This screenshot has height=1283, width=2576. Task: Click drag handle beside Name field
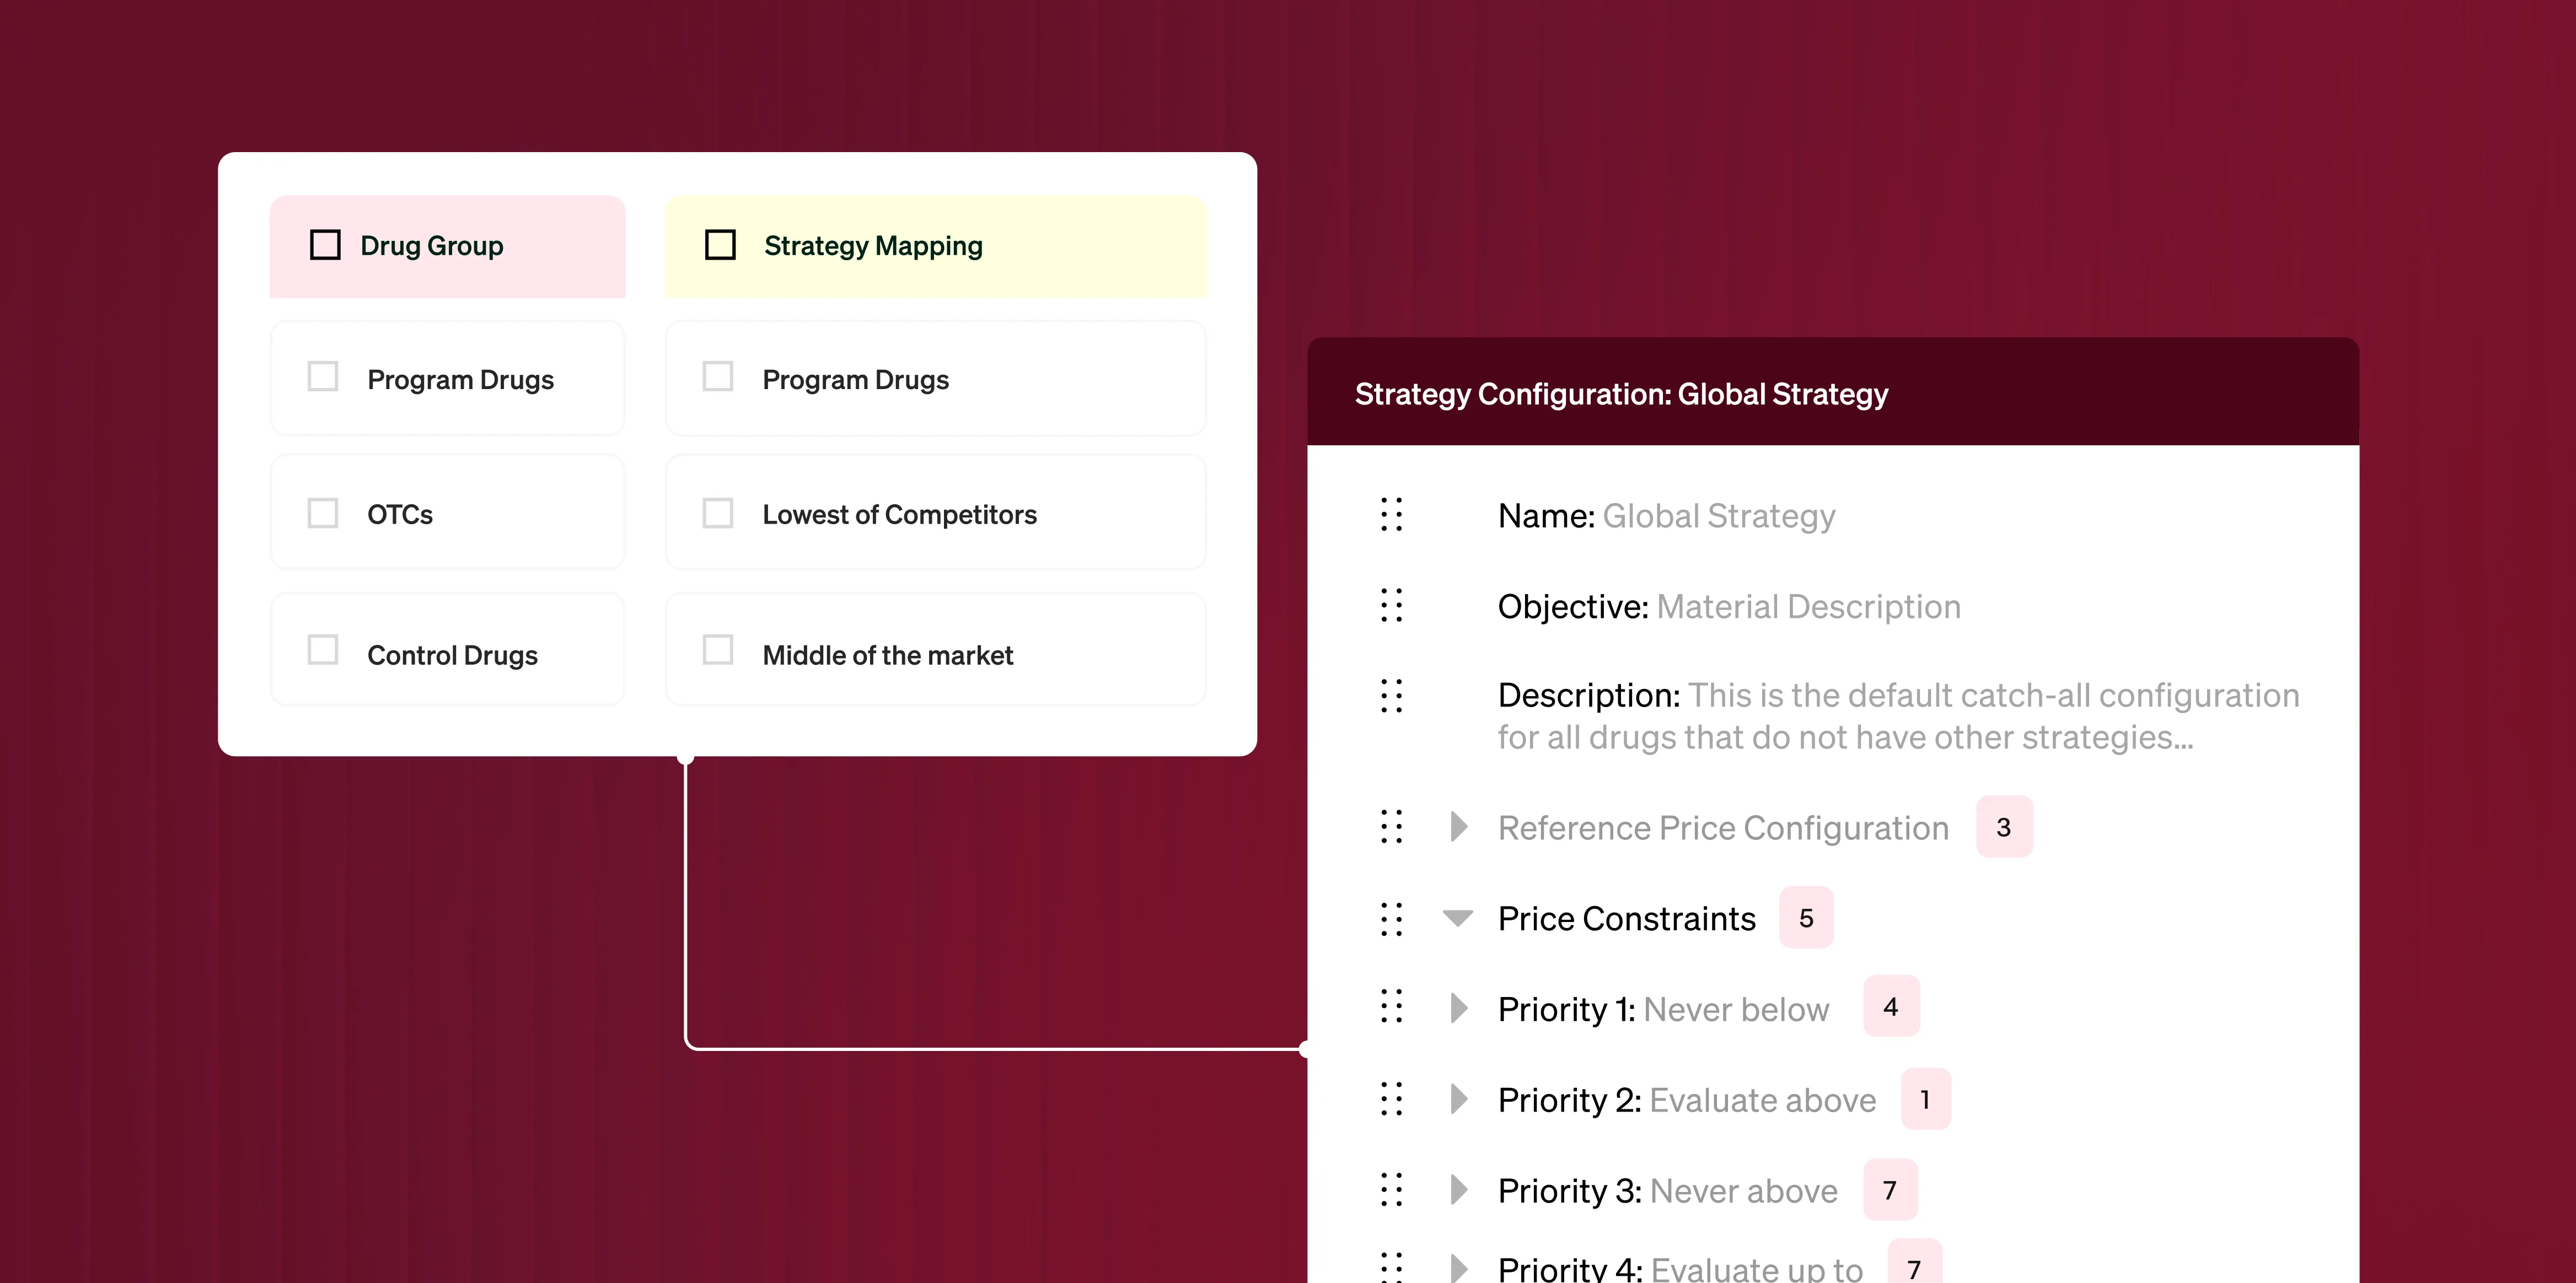coord(1391,515)
